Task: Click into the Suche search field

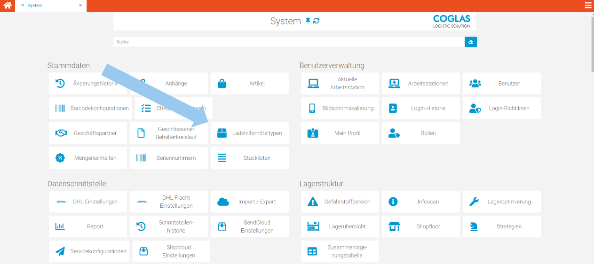Action: 288,42
